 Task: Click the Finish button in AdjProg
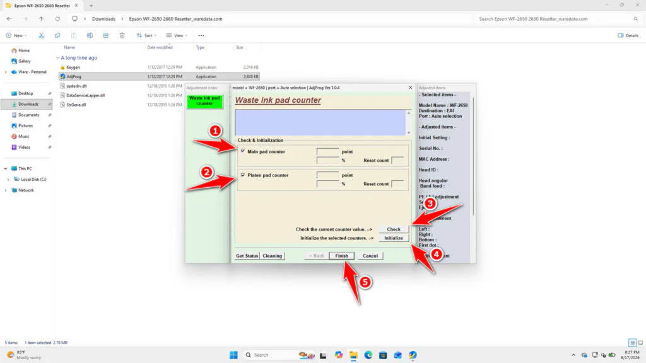pos(341,256)
